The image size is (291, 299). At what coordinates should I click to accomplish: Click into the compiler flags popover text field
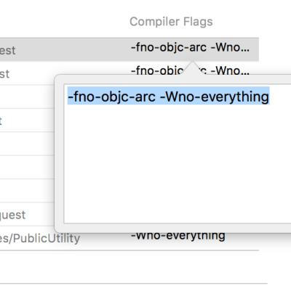click(x=178, y=154)
